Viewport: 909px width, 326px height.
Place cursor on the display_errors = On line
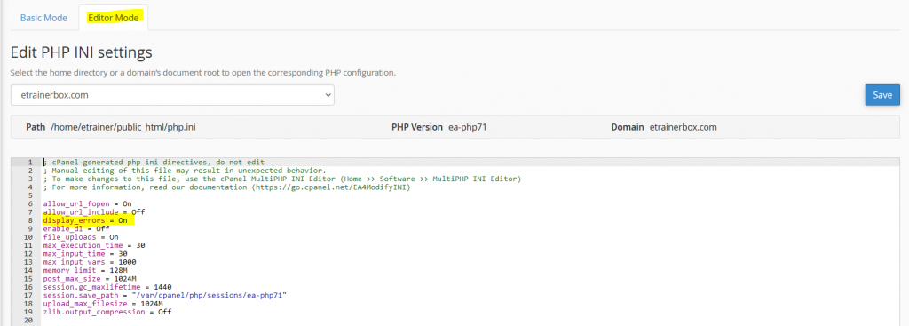point(85,220)
